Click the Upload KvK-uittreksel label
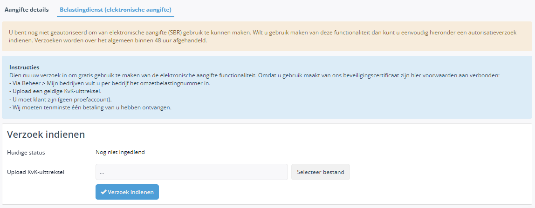 click(36, 172)
